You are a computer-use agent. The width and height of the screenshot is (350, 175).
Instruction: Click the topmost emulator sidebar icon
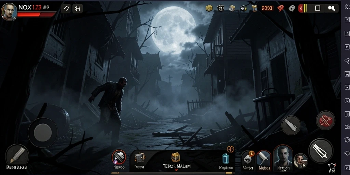point(347,7)
